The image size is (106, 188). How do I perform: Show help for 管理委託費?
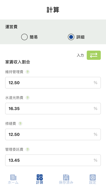click(x=28, y=149)
